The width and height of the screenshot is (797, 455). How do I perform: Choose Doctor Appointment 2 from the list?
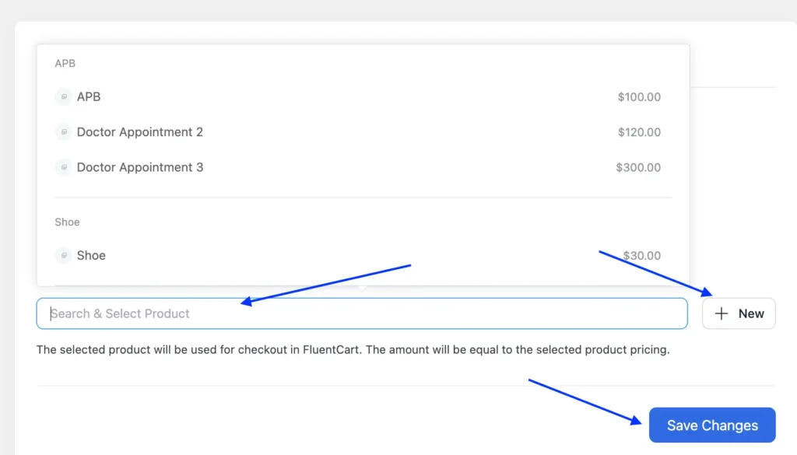coord(140,132)
